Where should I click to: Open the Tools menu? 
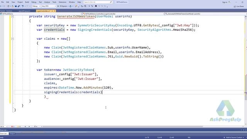pos(54,2)
